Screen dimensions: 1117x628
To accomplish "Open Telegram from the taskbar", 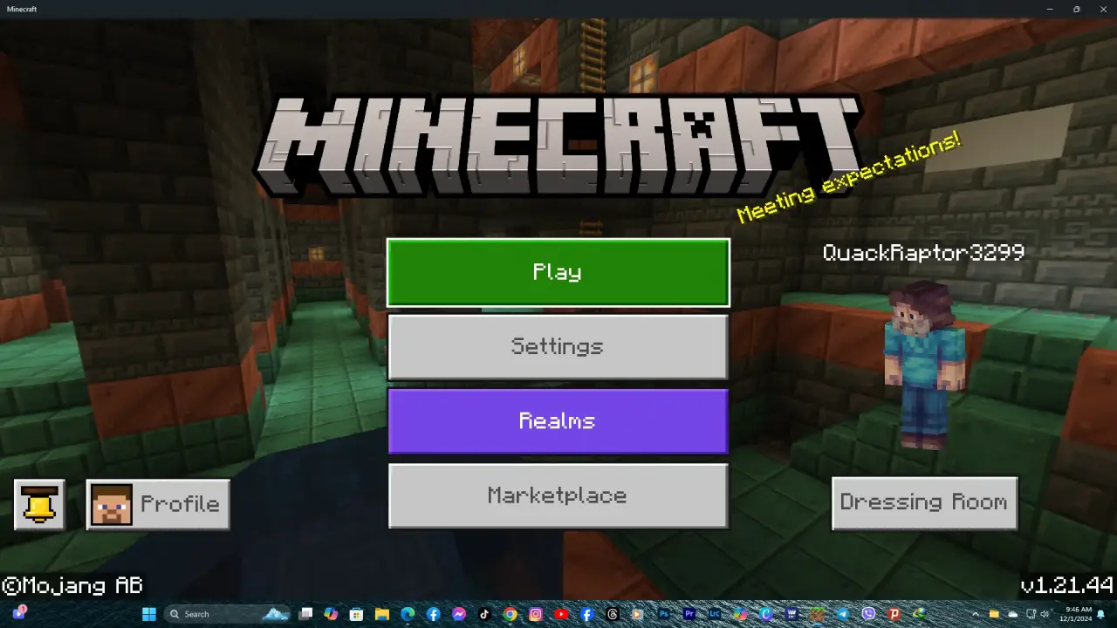I will (842, 614).
